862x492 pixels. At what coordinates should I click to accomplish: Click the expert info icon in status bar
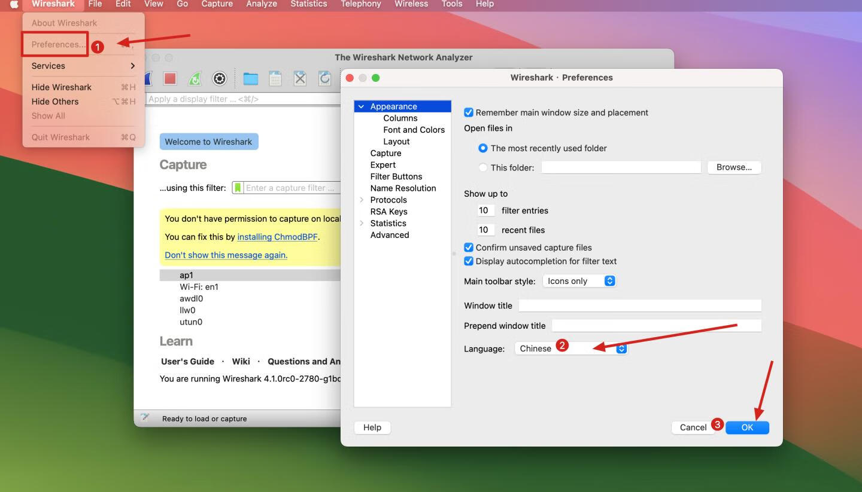144,418
